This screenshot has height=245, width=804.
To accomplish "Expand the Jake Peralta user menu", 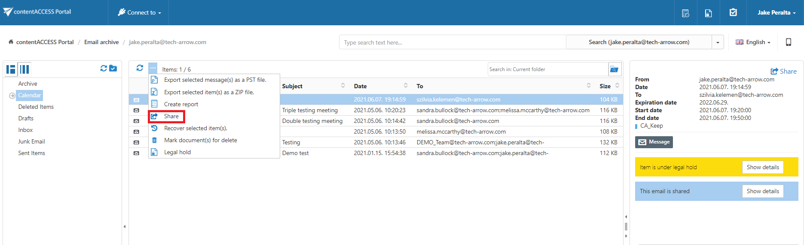I will pos(776,13).
